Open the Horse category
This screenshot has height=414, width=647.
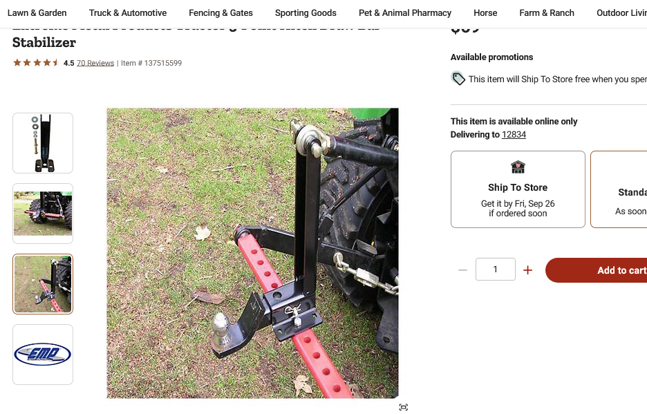(x=485, y=13)
